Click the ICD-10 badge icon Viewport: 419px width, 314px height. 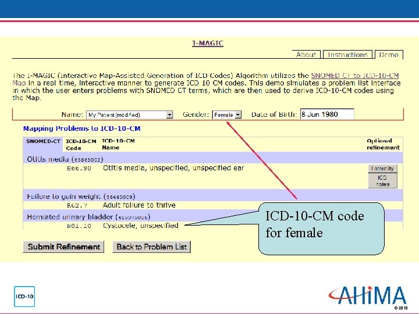click(24, 297)
